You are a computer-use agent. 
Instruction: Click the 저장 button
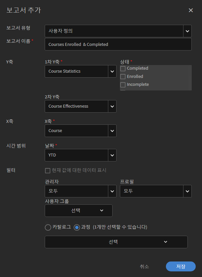click(x=180, y=266)
